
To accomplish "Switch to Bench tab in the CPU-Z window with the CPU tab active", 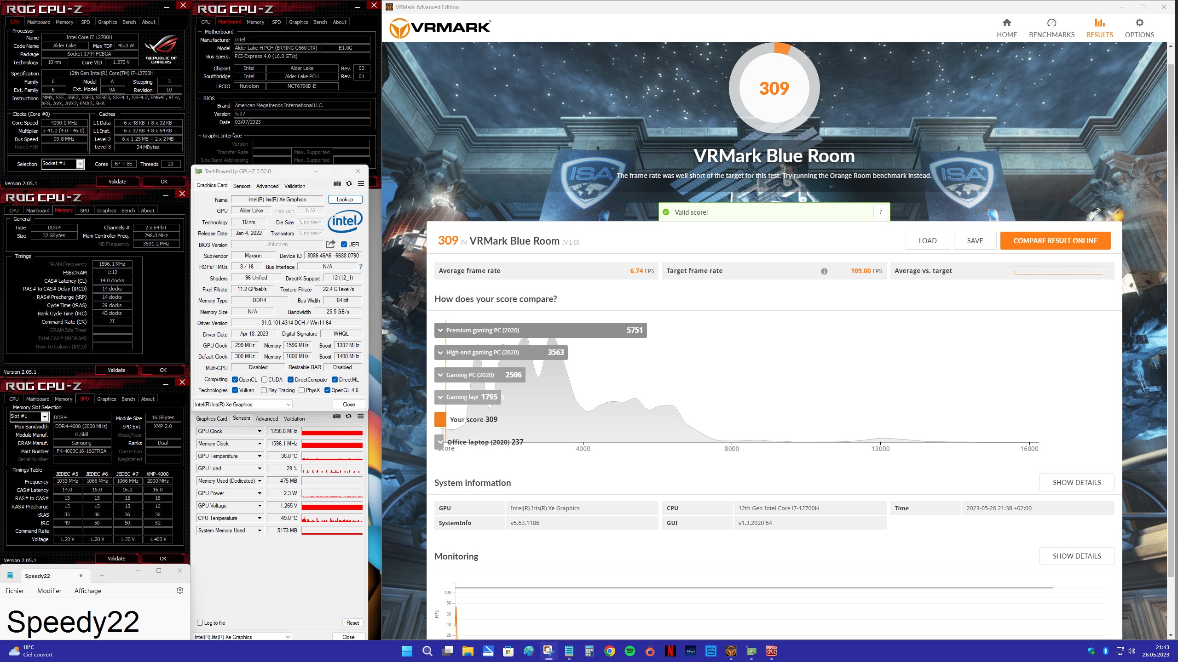I will click(129, 22).
